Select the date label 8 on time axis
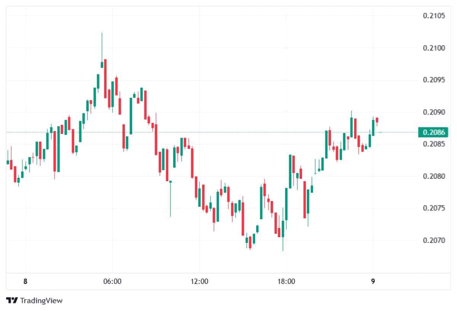 tap(25, 282)
